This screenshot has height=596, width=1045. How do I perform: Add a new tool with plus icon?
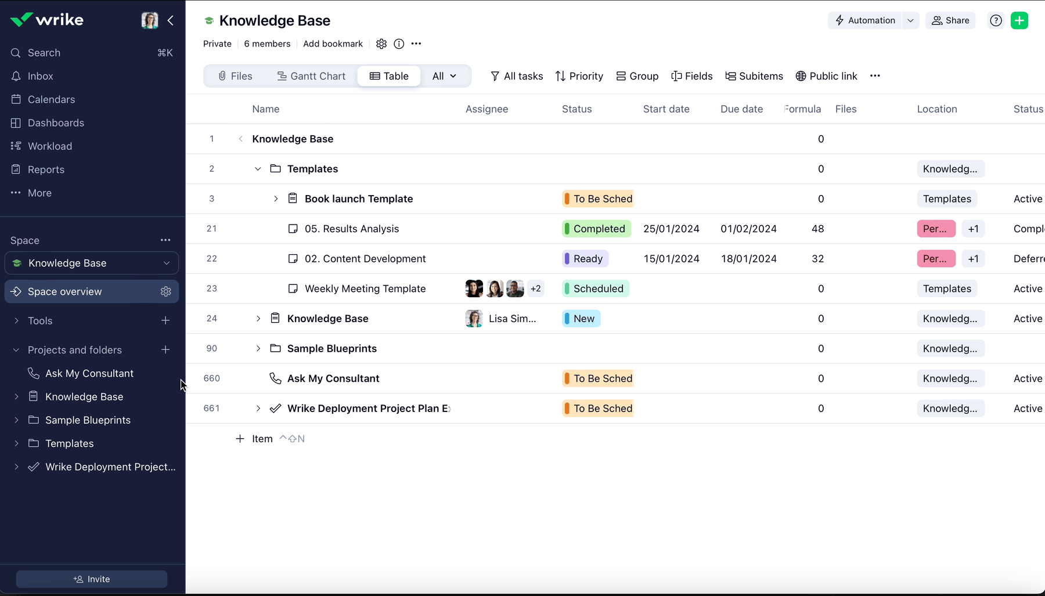165,320
